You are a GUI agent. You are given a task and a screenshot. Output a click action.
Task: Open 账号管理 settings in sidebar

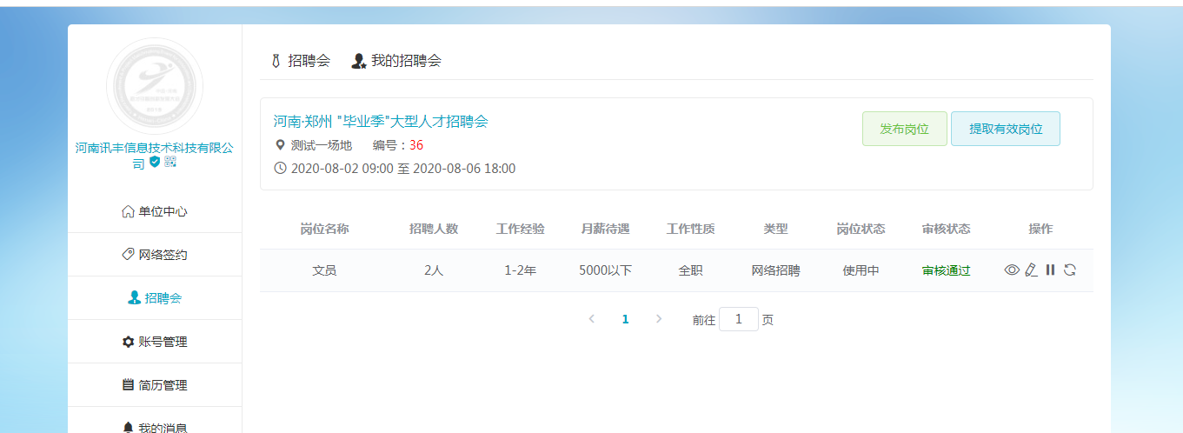[155, 342]
